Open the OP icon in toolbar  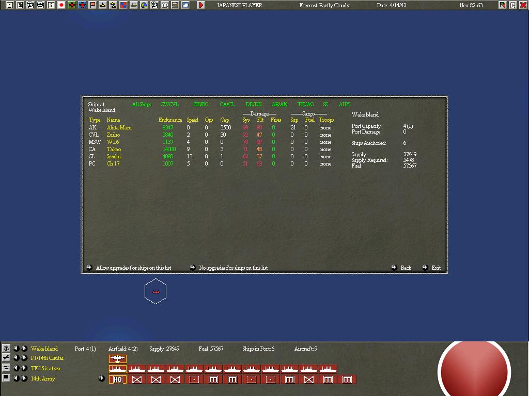click(x=165, y=5)
